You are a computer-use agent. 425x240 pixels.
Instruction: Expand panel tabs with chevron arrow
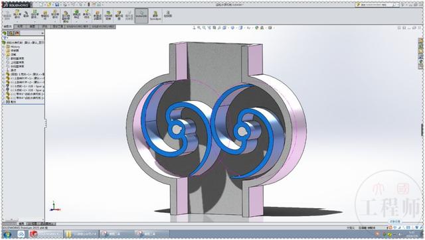[42, 33]
